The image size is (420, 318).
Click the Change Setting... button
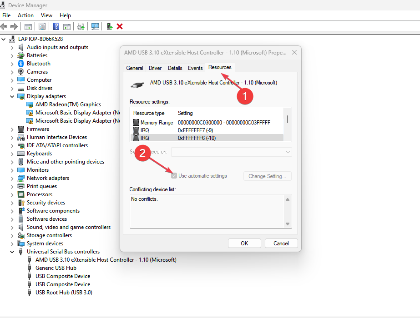(x=267, y=176)
